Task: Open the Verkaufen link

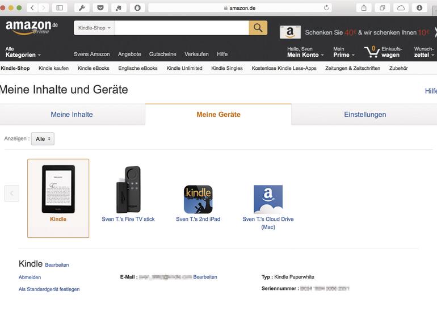Action: tap(196, 54)
